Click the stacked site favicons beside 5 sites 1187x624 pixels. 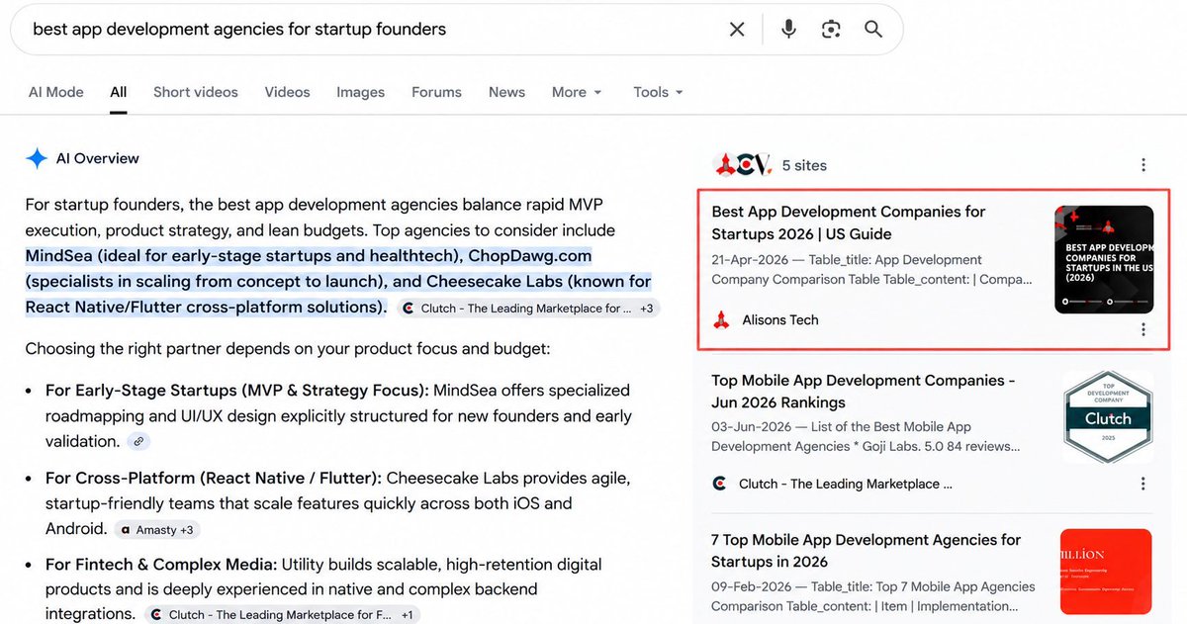[742, 165]
